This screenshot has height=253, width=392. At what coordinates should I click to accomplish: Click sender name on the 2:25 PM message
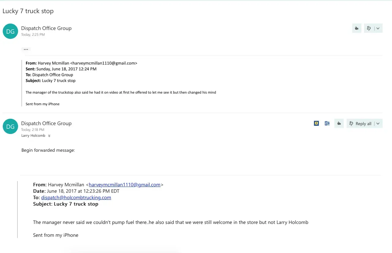(46, 28)
